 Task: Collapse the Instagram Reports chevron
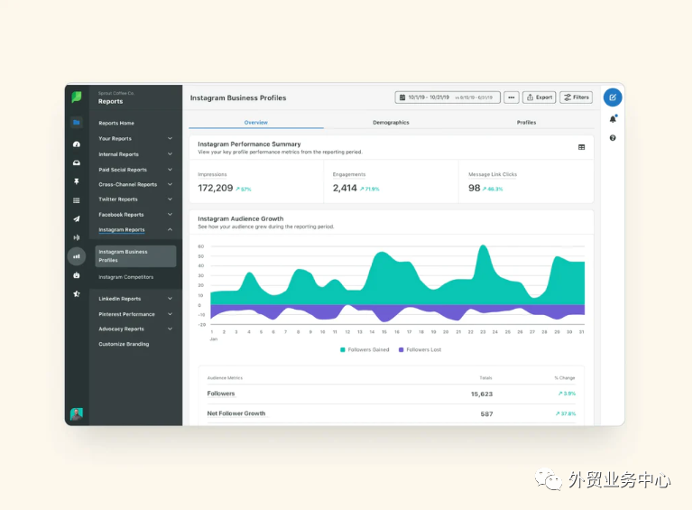click(x=171, y=230)
